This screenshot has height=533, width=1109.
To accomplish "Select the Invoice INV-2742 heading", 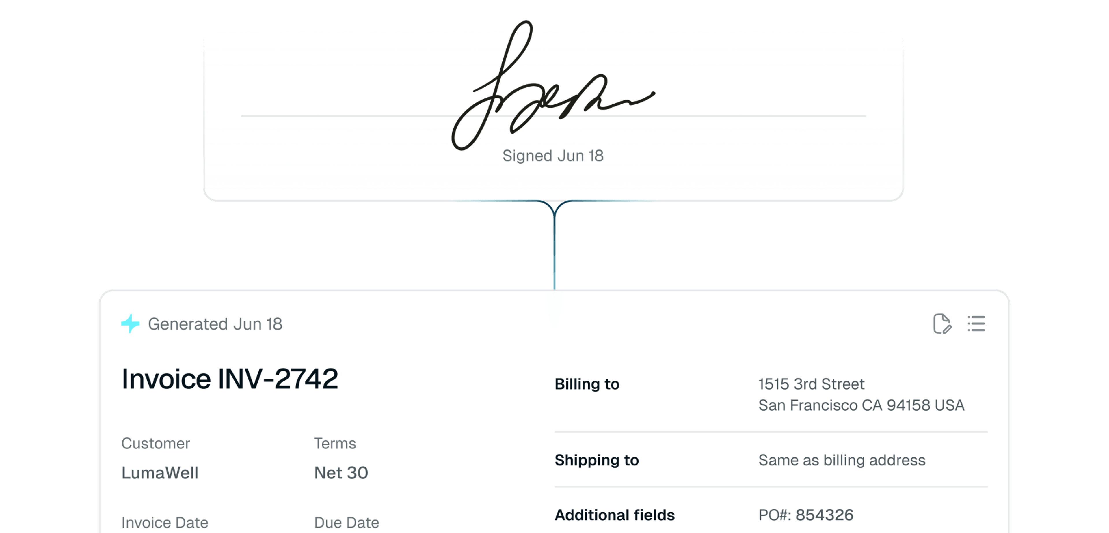I will [230, 379].
